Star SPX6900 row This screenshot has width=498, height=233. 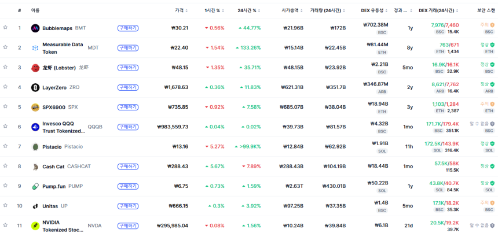point(5,106)
